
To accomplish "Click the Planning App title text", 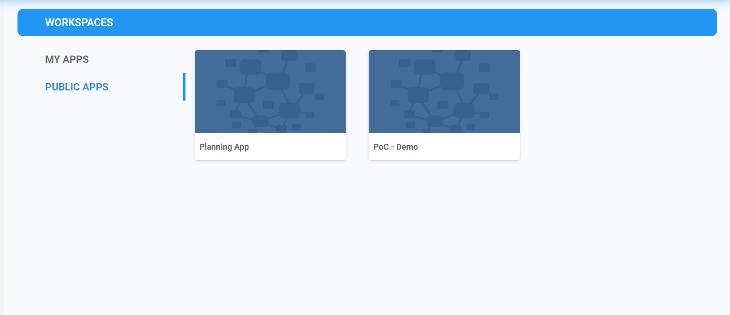I will pyautogui.click(x=224, y=147).
